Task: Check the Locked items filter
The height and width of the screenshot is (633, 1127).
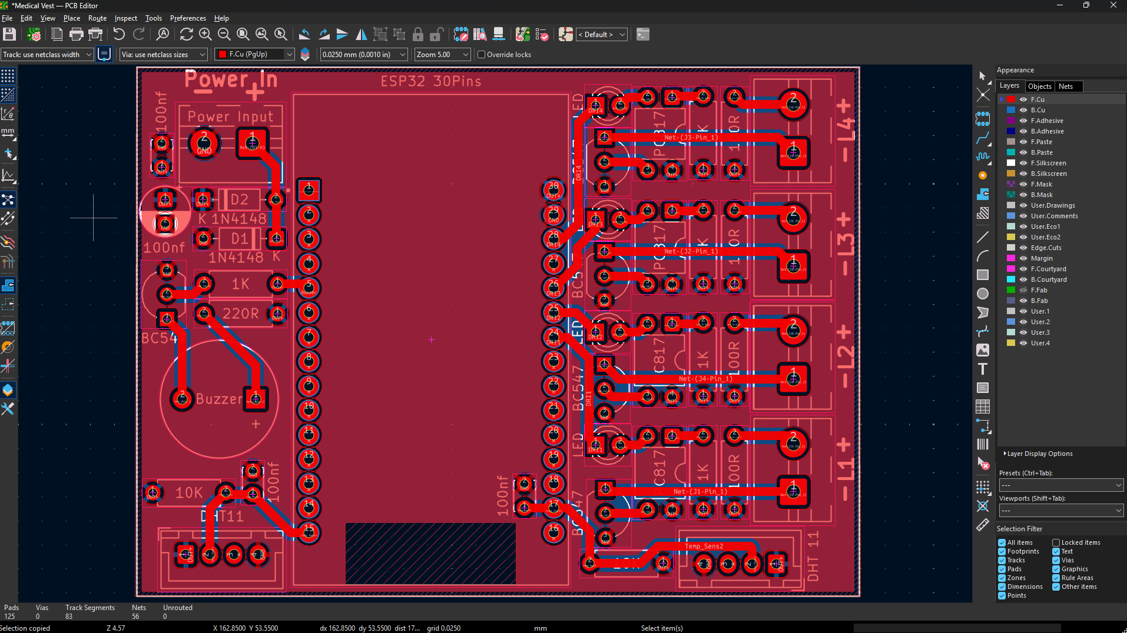Action: (x=1056, y=542)
